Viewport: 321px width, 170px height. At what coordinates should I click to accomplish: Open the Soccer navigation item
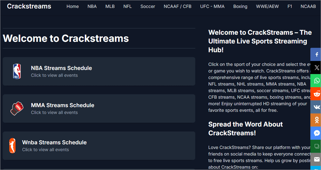pyautogui.click(x=148, y=6)
